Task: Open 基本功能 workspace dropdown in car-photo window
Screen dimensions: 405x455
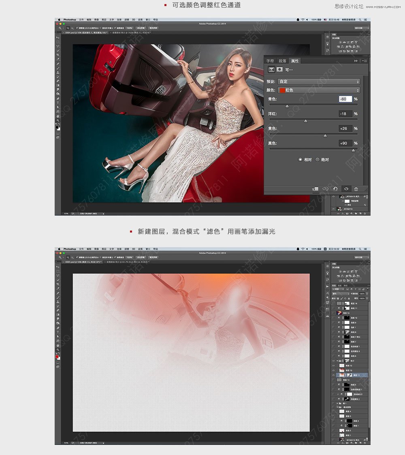Action: tap(362, 28)
